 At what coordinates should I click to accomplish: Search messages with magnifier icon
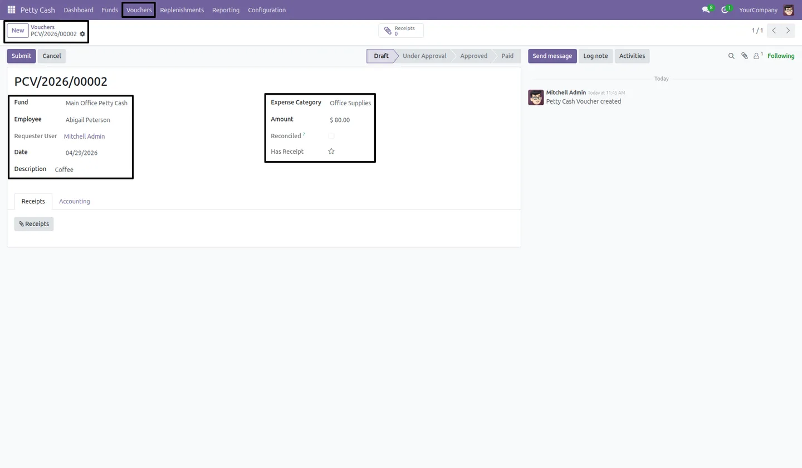pos(731,56)
